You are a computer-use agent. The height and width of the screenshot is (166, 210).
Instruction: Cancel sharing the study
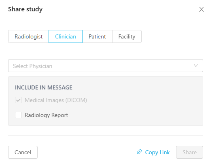click(x=23, y=152)
